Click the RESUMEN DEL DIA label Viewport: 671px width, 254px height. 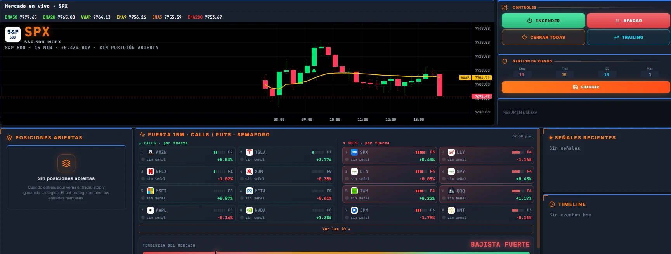[520, 112]
